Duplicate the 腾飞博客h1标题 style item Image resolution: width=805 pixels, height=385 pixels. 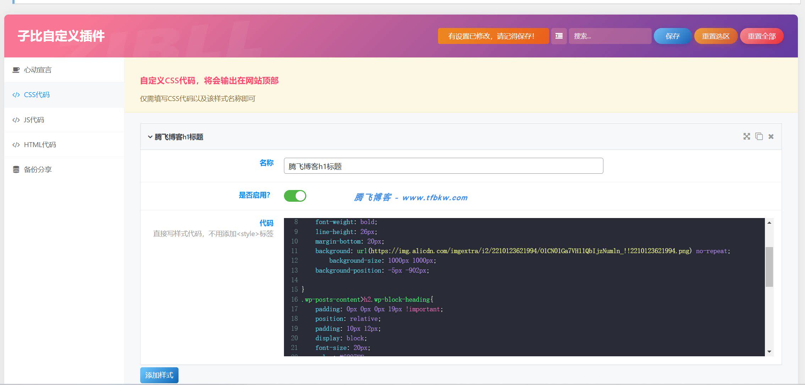[759, 136]
